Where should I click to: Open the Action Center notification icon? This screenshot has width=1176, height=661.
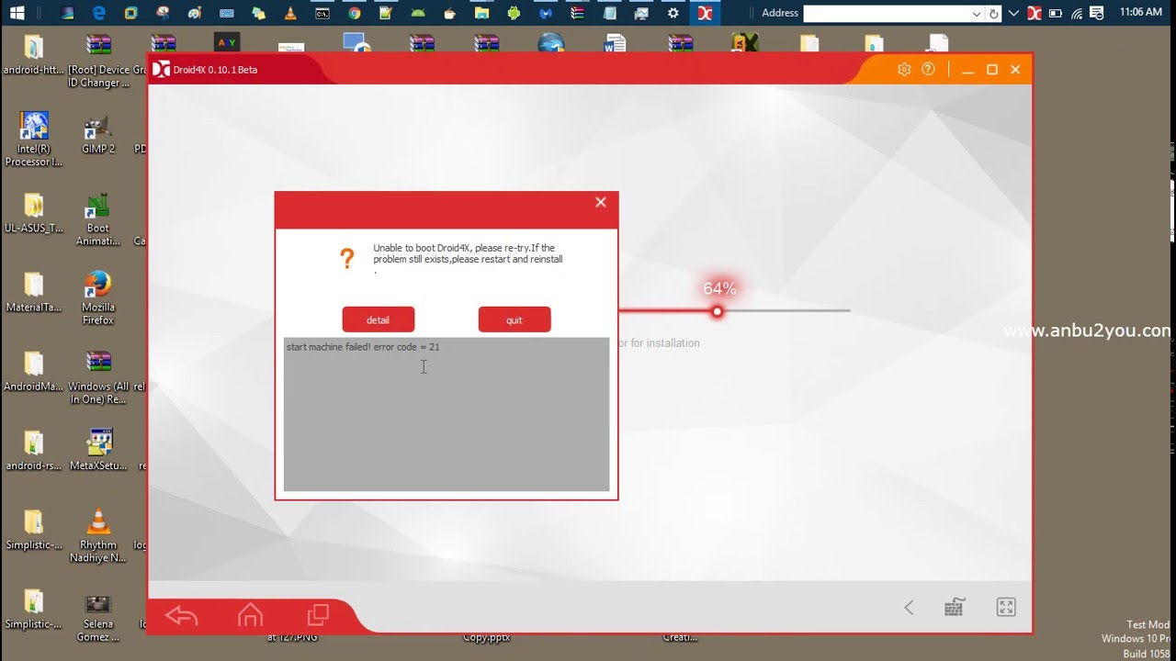point(1095,13)
